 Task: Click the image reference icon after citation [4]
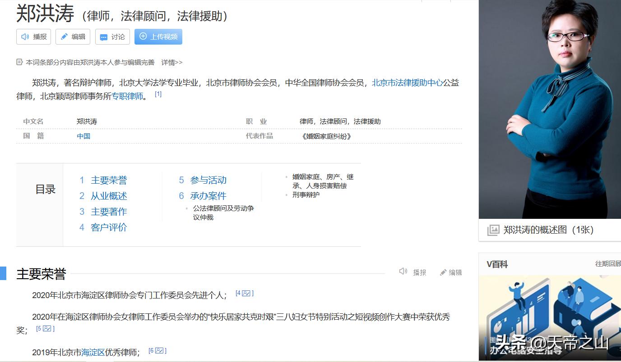(x=245, y=294)
